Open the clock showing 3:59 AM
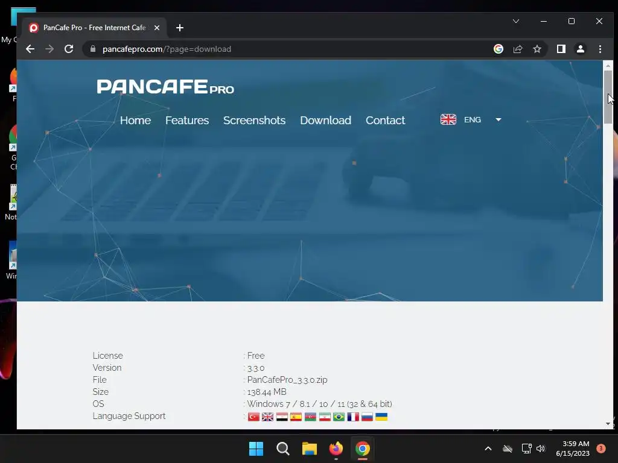 coord(573,449)
